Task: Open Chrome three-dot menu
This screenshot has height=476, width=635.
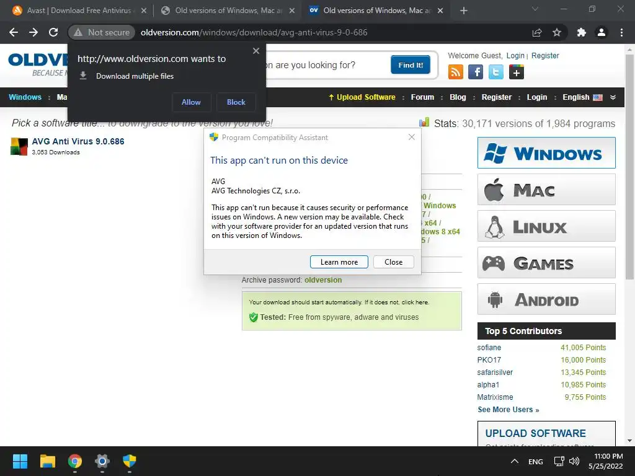Action: tap(621, 32)
